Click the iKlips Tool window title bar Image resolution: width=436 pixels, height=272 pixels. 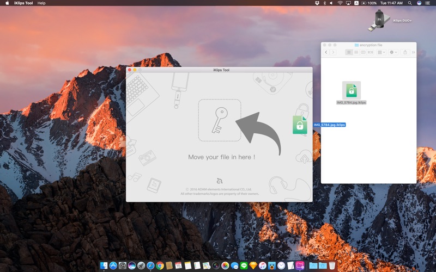[219, 70]
